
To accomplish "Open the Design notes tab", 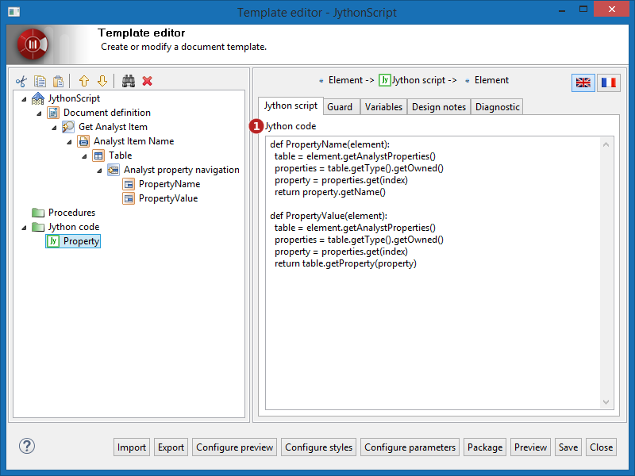I will tap(439, 107).
